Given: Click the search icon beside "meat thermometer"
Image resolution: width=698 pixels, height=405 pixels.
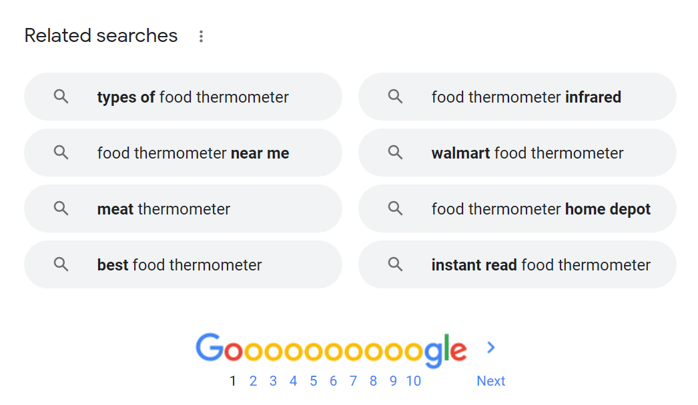Looking at the screenshot, I should click(61, 208).
